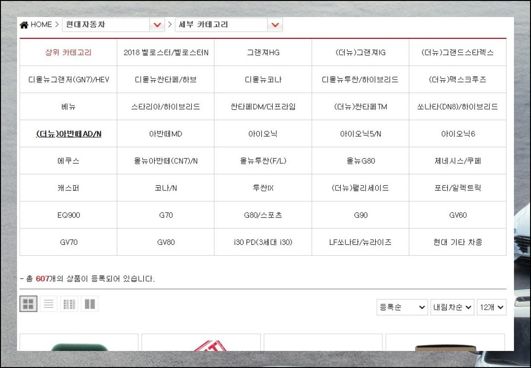Select 에쿠스 category

(x=69, y=161)
